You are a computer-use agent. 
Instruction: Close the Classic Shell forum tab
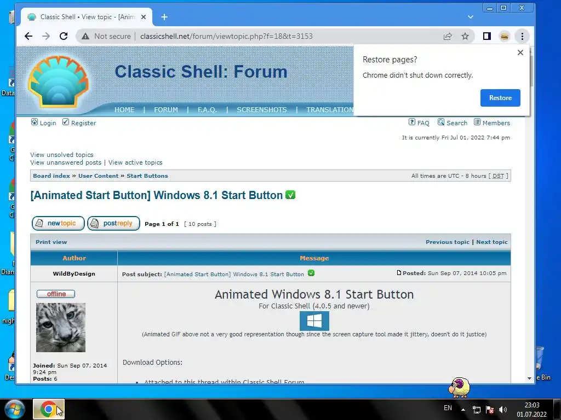click(144, 17)
